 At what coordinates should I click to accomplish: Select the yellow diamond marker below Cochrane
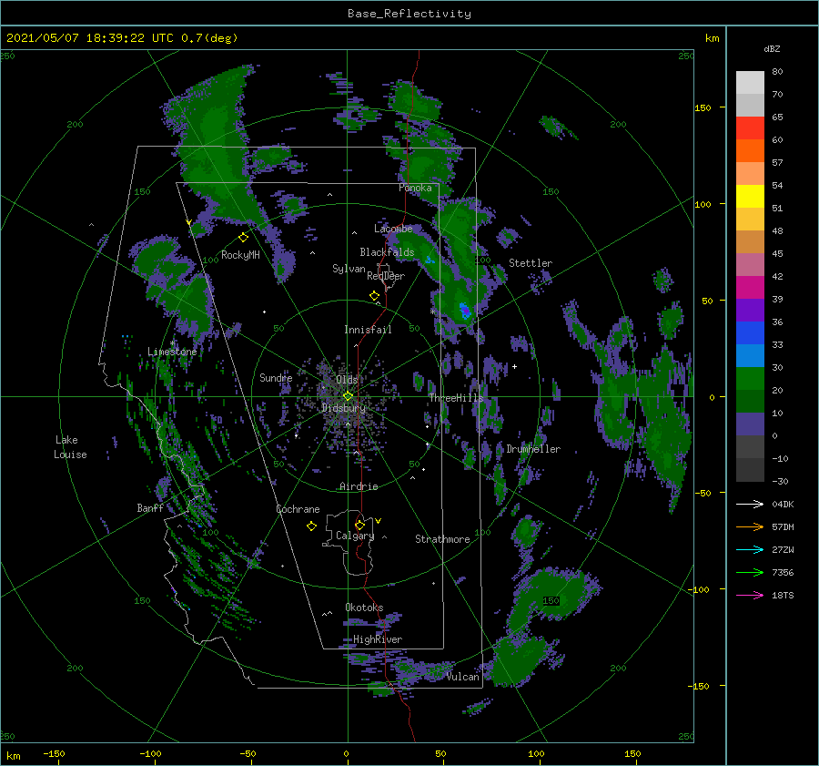coord(311,526)
